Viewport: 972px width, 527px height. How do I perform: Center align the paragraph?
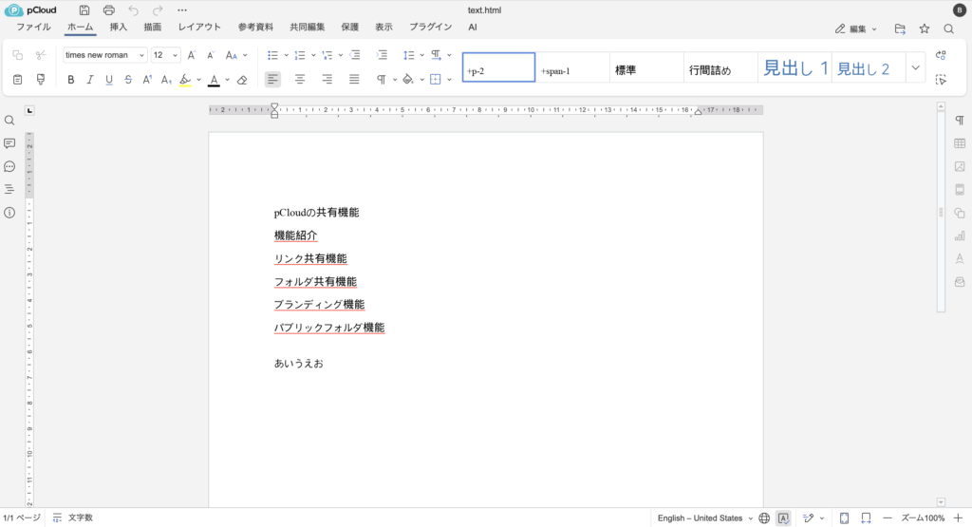(x=300, y=80)
